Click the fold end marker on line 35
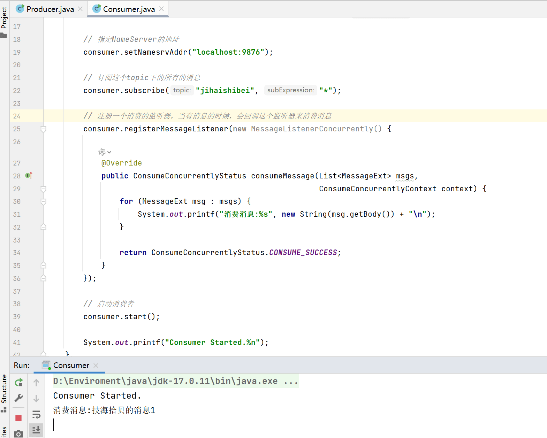547x438 pixels. point(44,265)
